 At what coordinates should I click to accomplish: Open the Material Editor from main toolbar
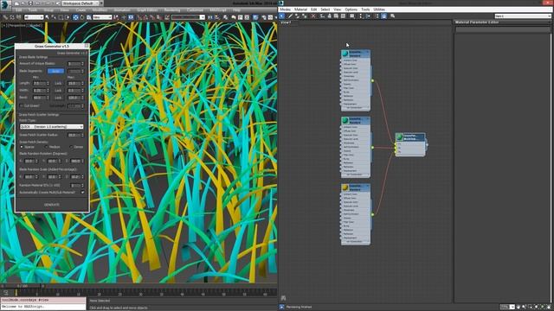coord(256,17)
